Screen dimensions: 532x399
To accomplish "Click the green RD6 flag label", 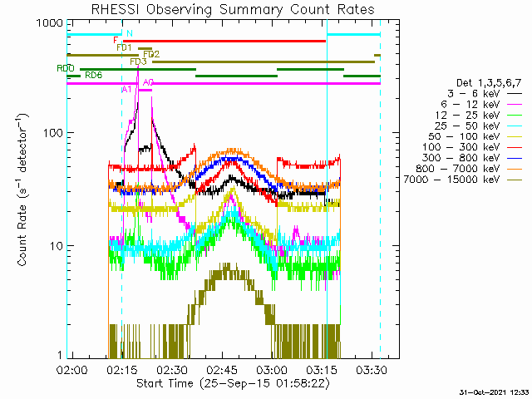I will click(x=93, y=75).
